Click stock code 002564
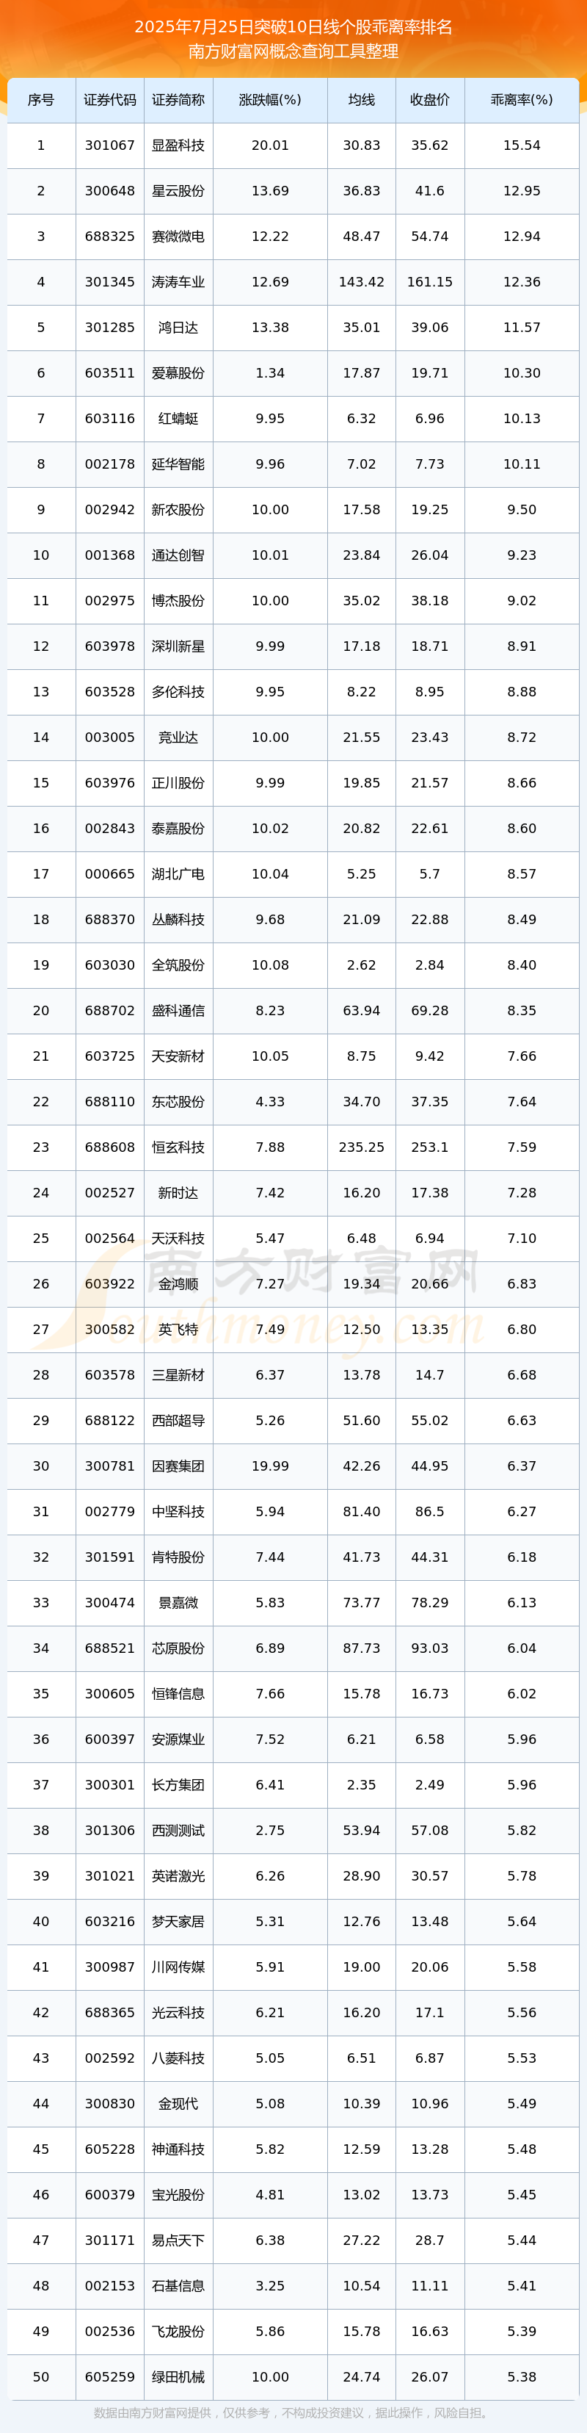The width and height of the screenshot is (587, 2433). [x=109, y=1239]
